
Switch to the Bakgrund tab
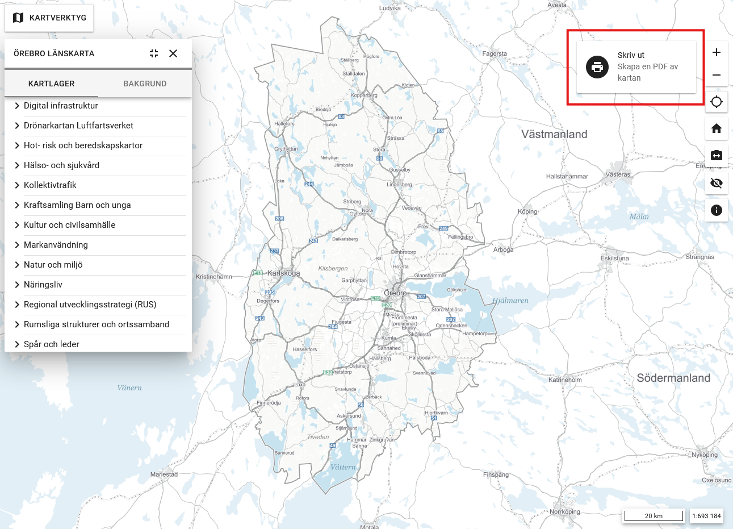pyautogui.click(x=145, y=84)
